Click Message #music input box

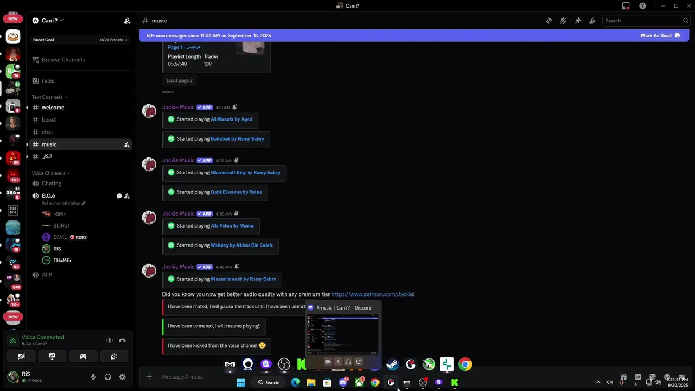pos(380,377)
